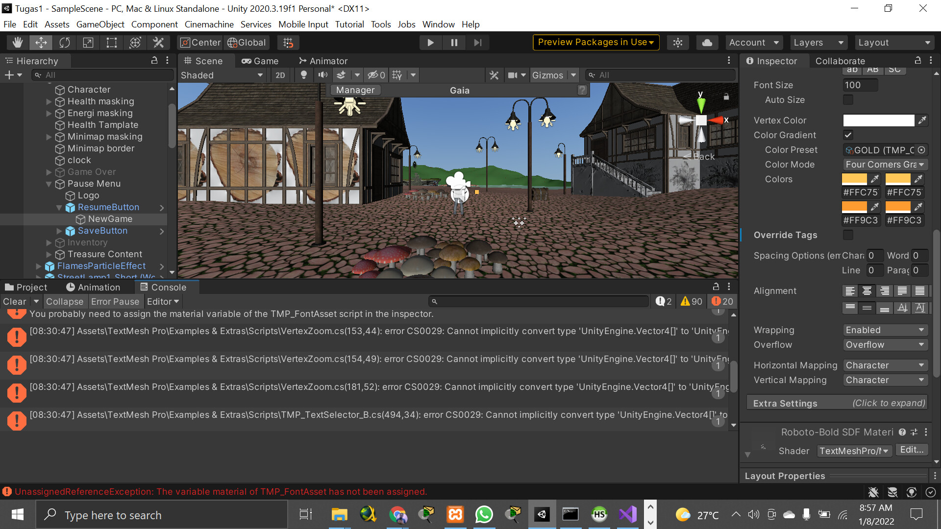Click the Step frame icon

(x=478, y=43)
